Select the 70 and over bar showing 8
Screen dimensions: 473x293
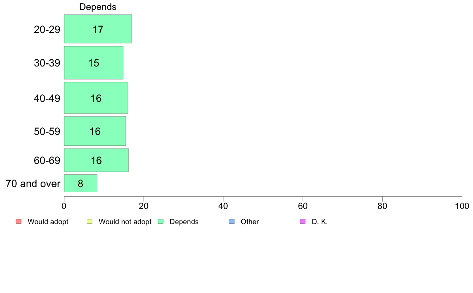point(80,183)
